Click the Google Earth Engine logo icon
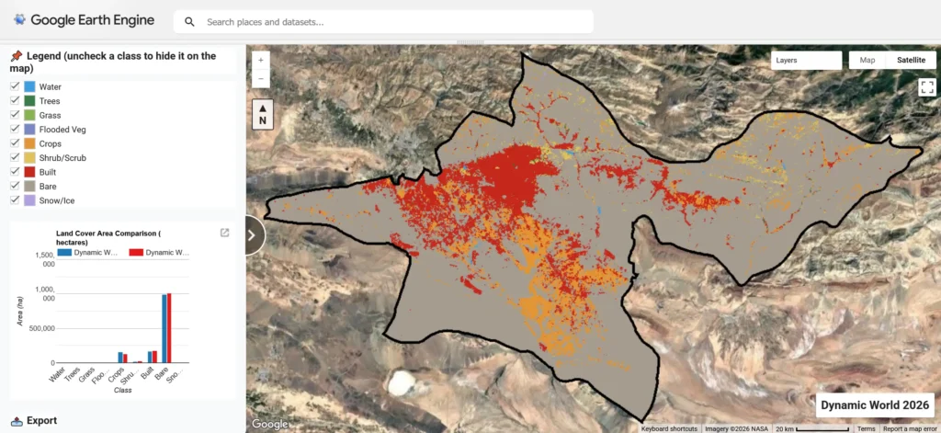Viewport: 941px width, 433px height. coord(20,20)
